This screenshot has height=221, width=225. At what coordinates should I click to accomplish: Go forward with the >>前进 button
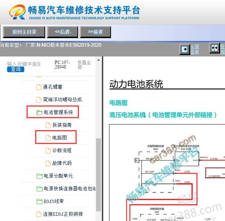[95, 32]
